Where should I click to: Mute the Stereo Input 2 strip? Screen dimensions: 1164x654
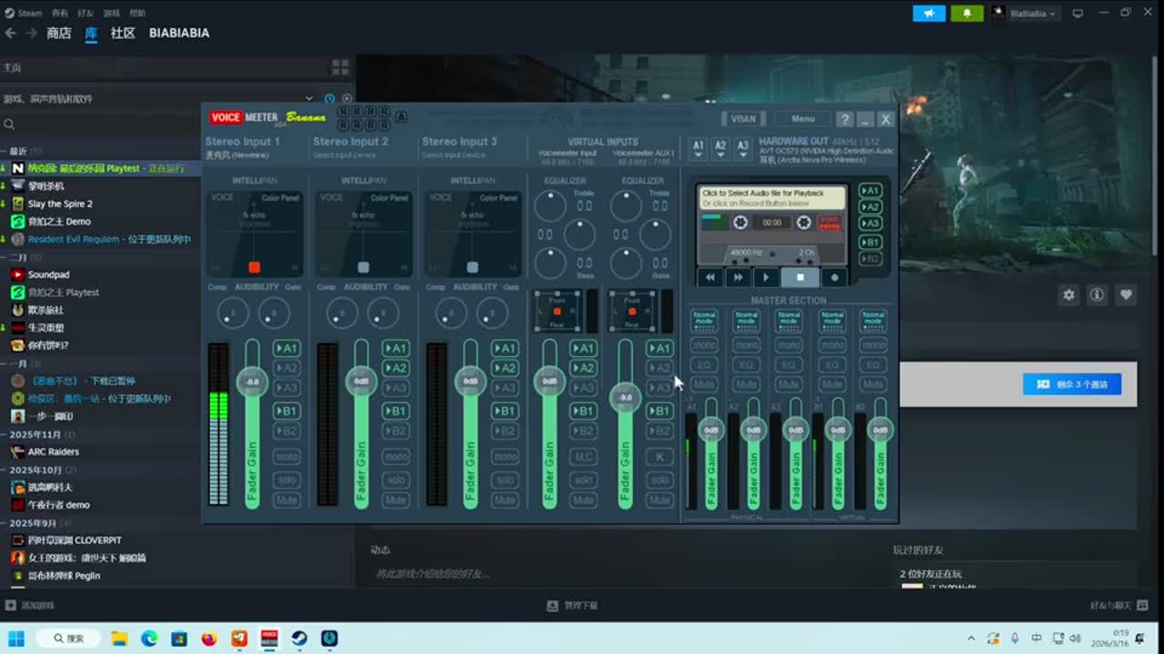tap(396, 500)
